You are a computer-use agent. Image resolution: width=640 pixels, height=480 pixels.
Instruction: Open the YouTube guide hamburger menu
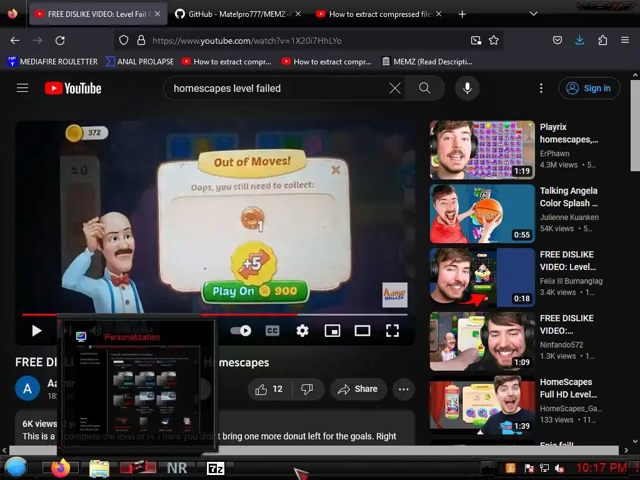(22, 87)
